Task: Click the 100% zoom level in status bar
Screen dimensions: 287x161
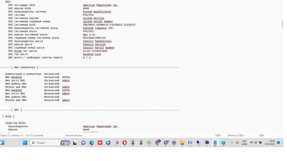Action: [x=218, y=136]
